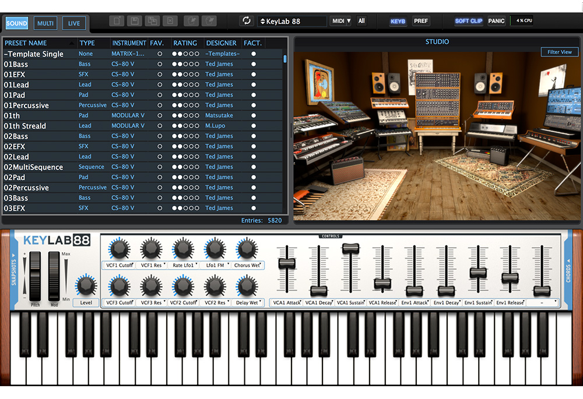The image size is (583, 399).
Task: Click the Env1 Sustain fader handle
Action: pyautogui.click(x=478, y=273)
